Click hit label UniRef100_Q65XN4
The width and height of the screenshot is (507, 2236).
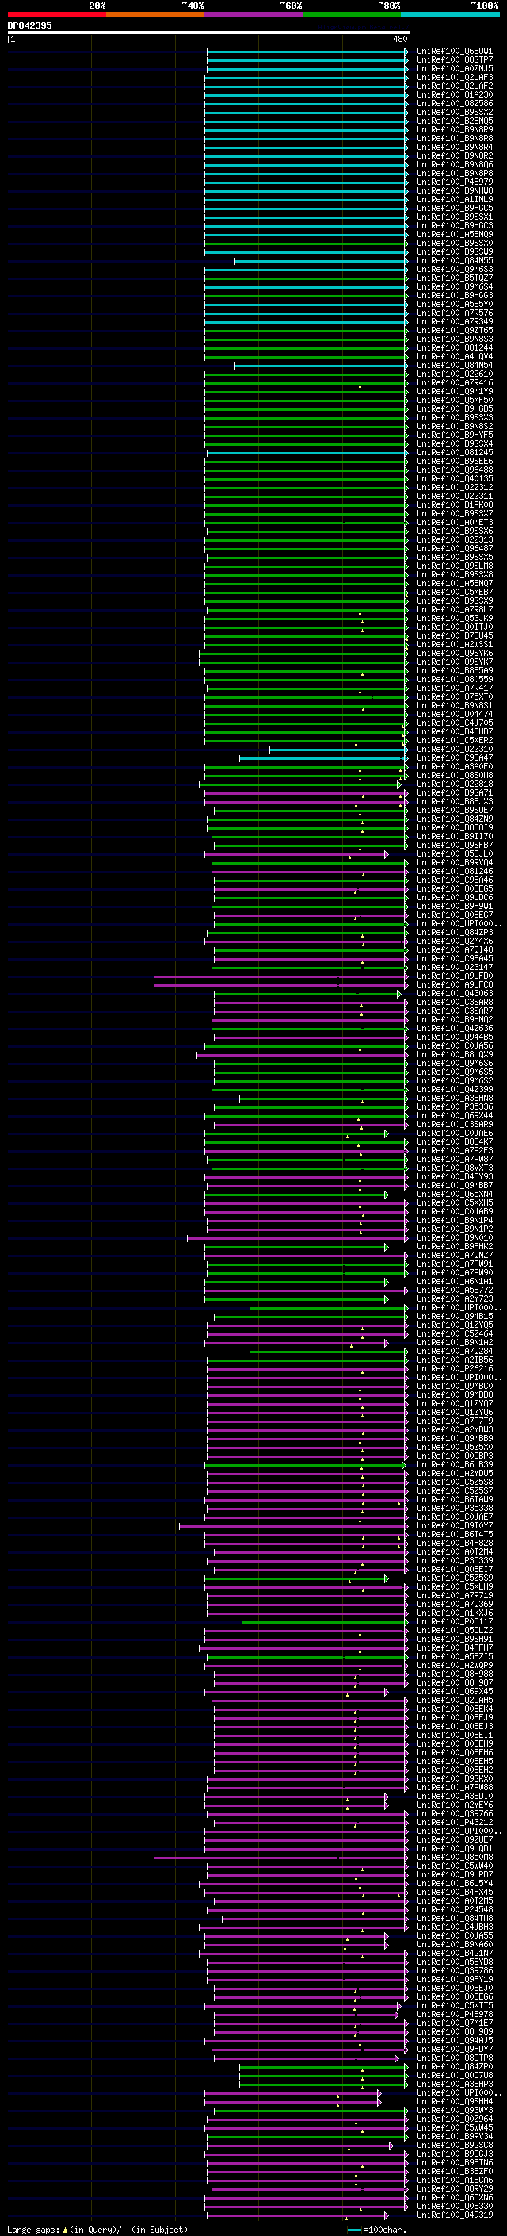click(x=455, y=1195)
